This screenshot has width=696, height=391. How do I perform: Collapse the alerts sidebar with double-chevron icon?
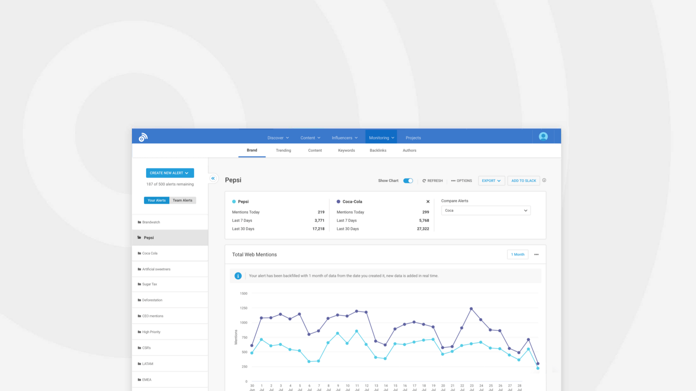click(x=213, y=178)
